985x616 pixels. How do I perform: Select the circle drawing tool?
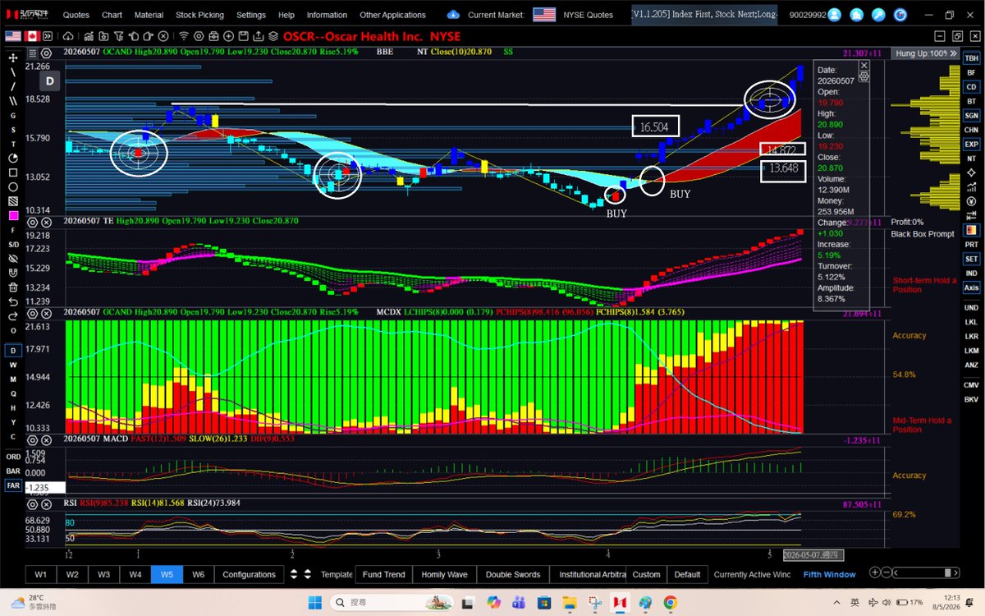[13, 186]
